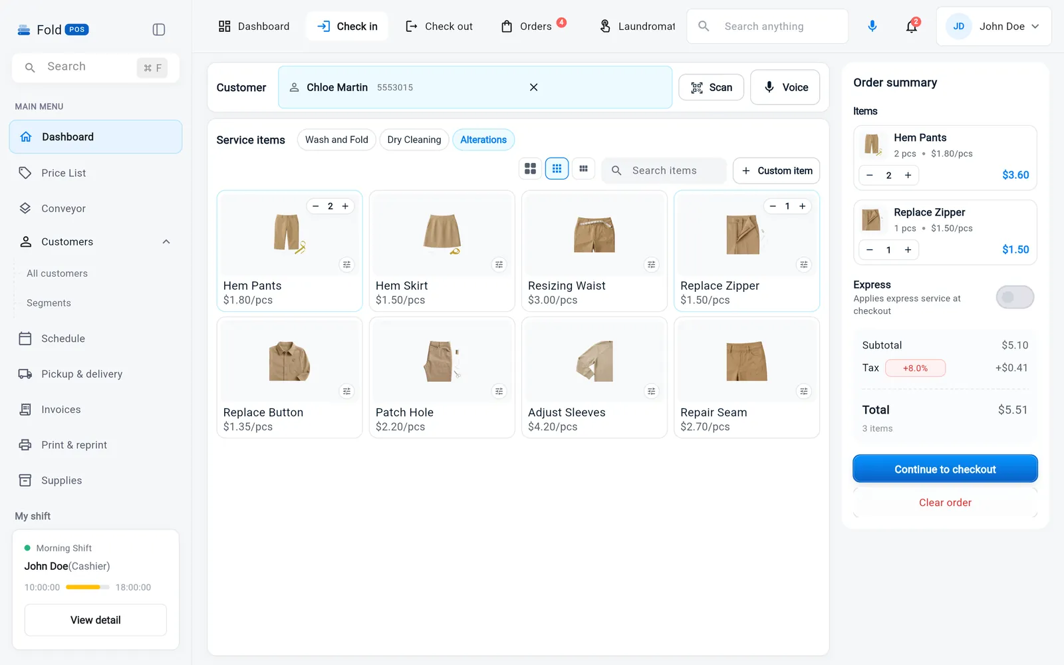Open Price List in sidebar
Screen dimensions: 1064x665
click(x=96, y=173)
